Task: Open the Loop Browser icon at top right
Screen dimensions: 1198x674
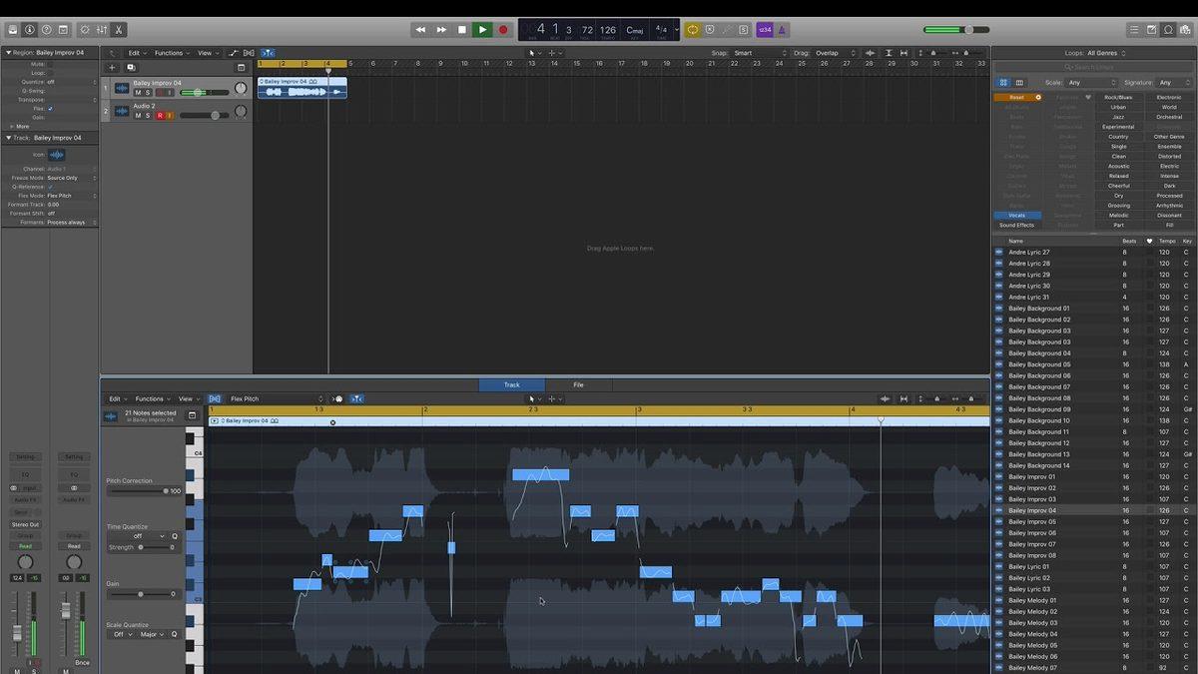Action: 1170,30
